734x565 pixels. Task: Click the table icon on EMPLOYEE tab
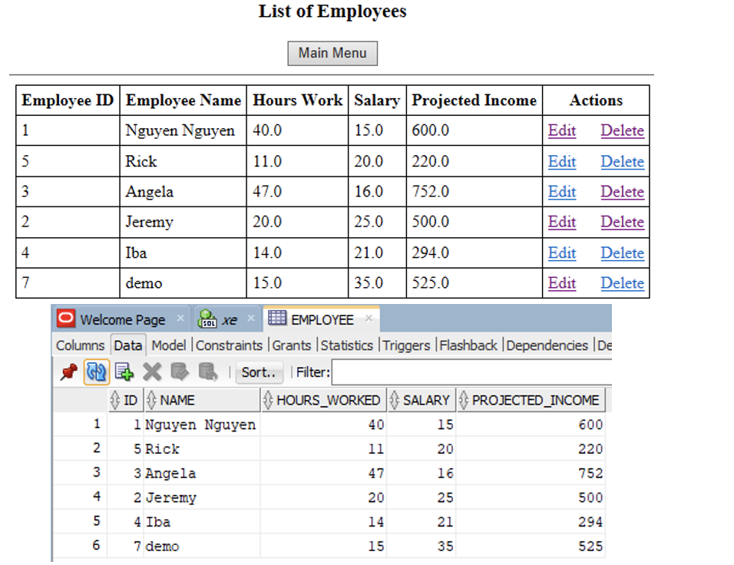[276, 319]
